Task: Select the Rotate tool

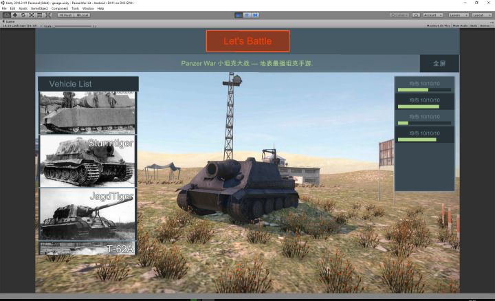Action: (x=23, y=15)
